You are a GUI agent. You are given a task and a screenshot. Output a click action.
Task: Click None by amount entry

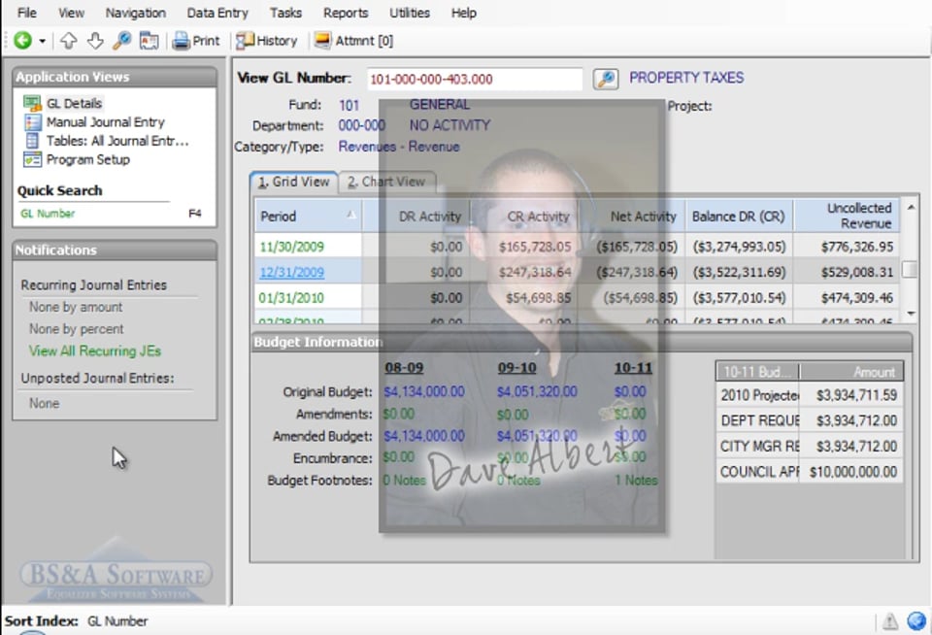(76, 307)
